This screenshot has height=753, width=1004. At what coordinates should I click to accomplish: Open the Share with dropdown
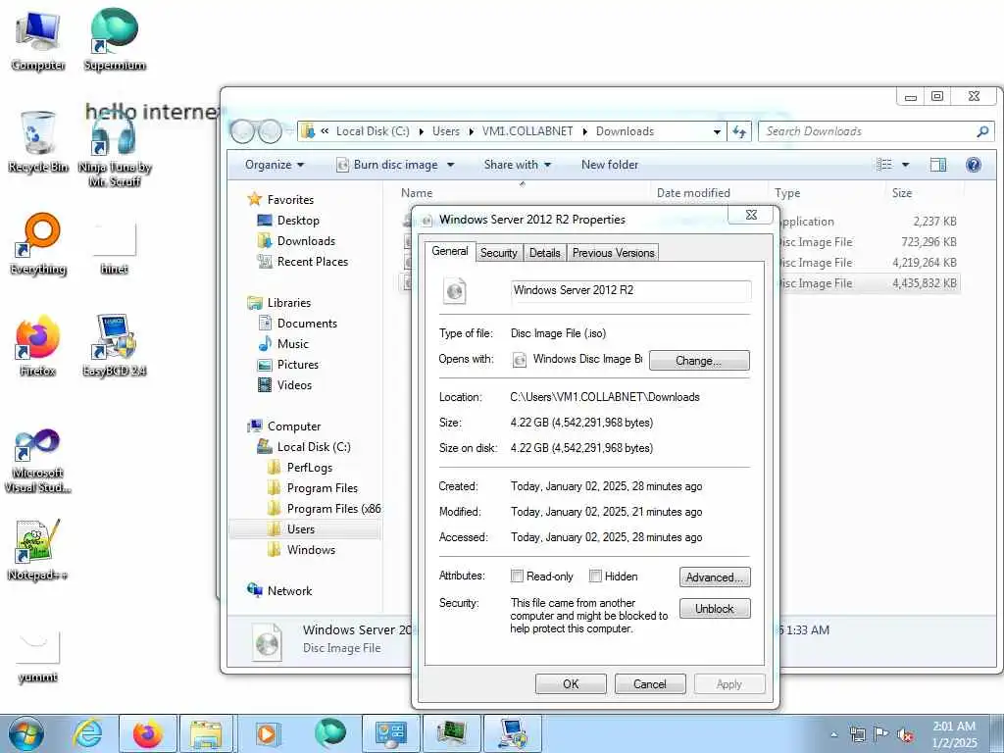click(518, 165)
